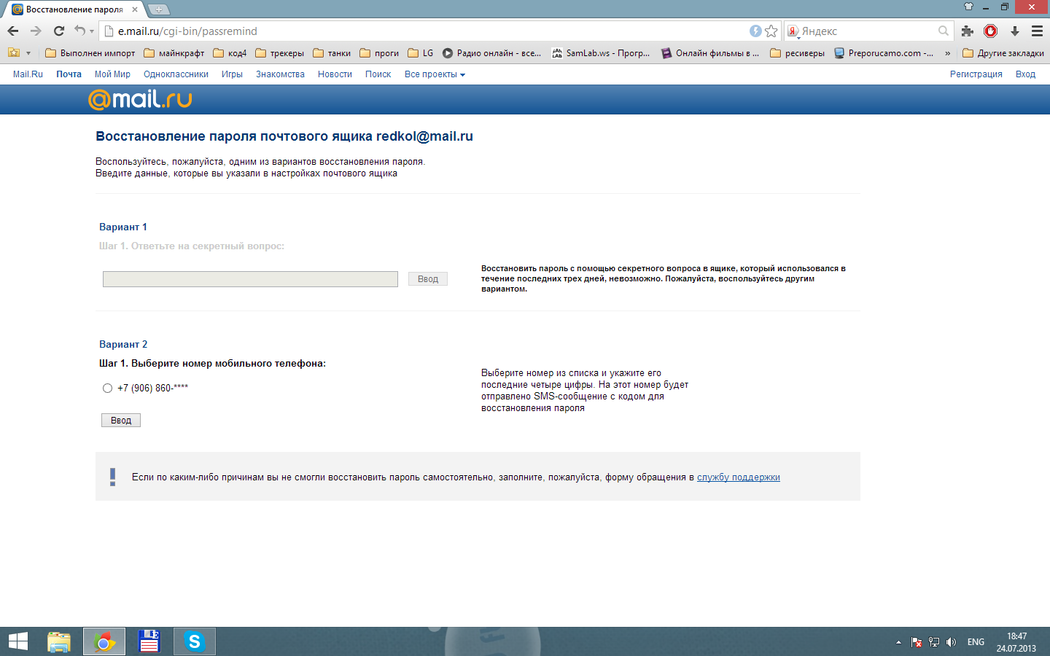Click the blue lightning turbo icon in address bar
This screenshot has width=1050, height=656.
(755, 31)
